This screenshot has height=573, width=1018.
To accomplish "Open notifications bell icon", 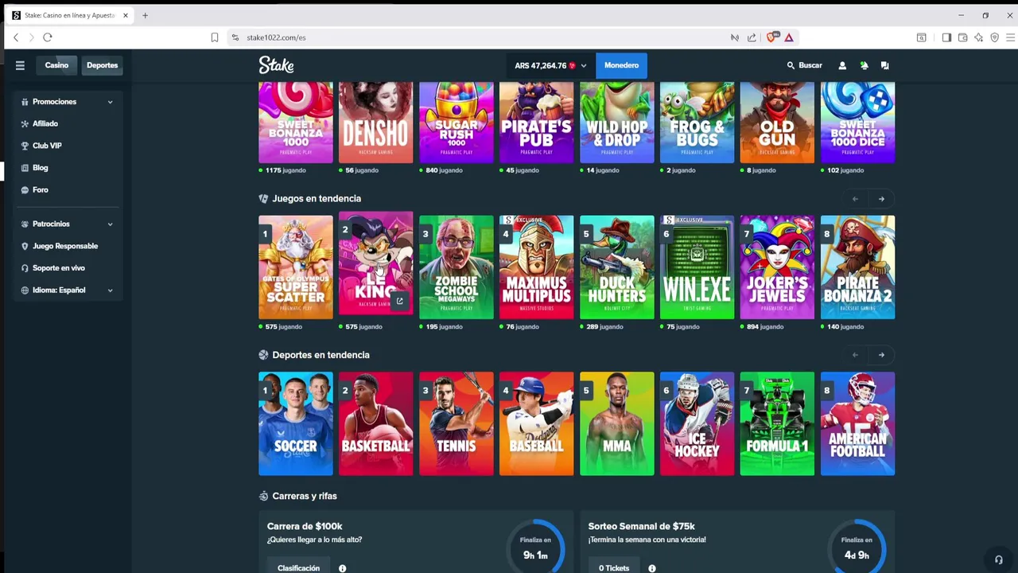I will click(x=864, y=65).
